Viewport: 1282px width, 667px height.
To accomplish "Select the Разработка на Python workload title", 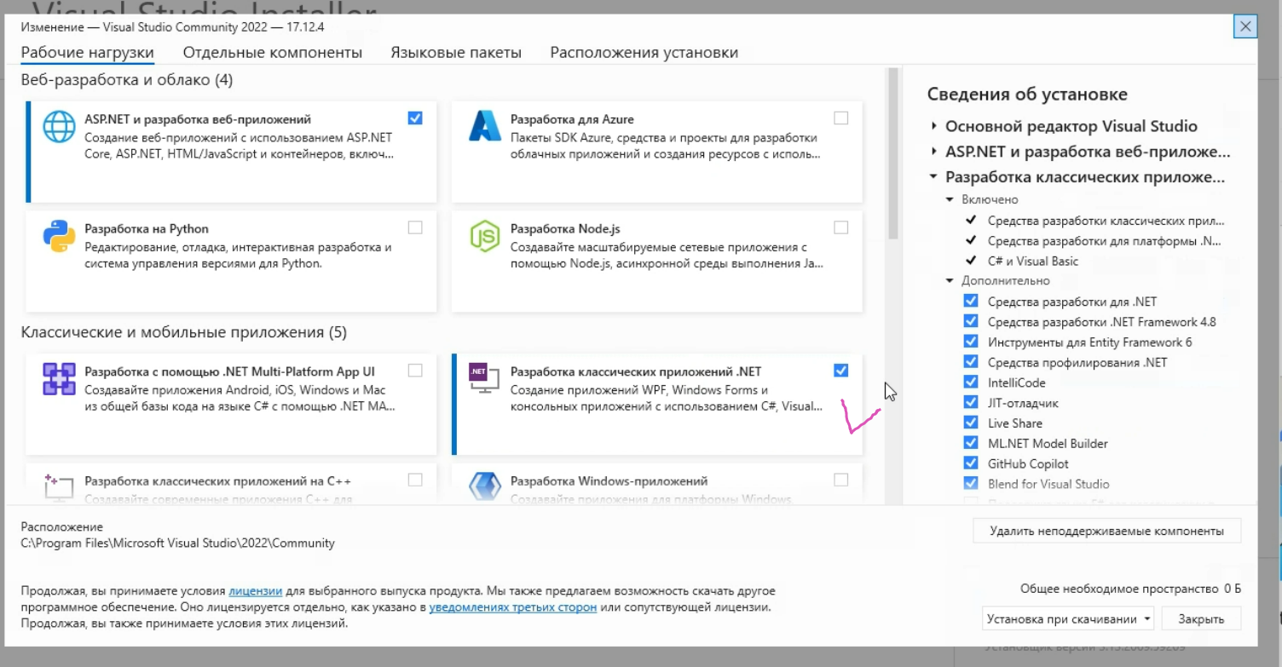I will [x=147, y=228].
